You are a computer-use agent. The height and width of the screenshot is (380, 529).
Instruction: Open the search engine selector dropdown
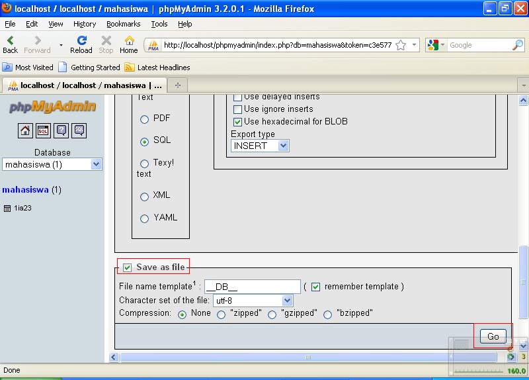[x=442, y=45]
